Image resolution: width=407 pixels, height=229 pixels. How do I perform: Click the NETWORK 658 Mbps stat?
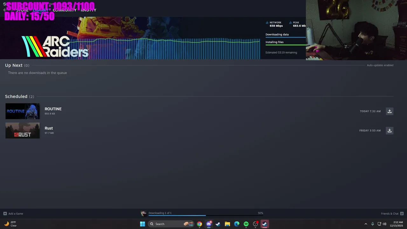coord(274,24)
